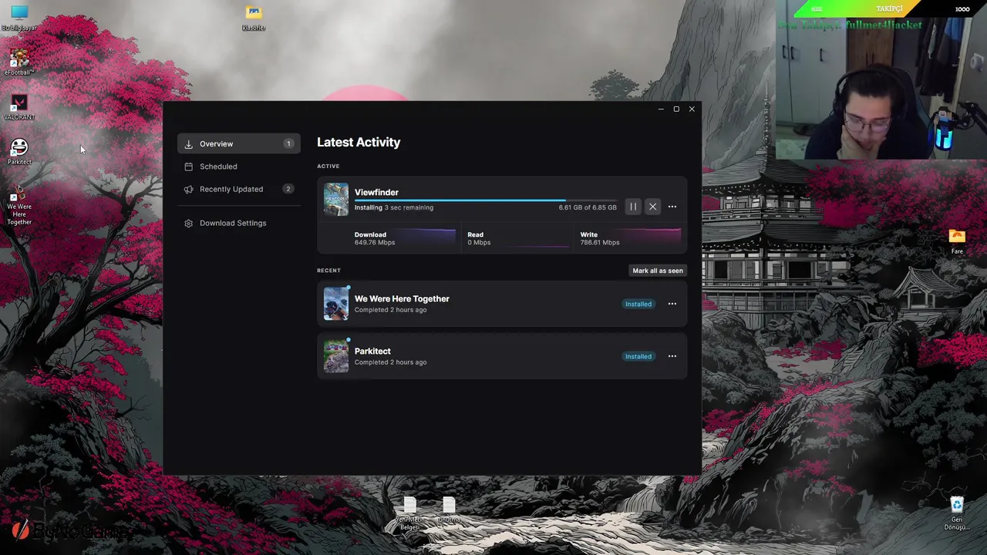Click the 6.61 GB of 6.85 GB text
Image resolution: width=987 pixels, height=555 pixels.
tap(588, 207)
